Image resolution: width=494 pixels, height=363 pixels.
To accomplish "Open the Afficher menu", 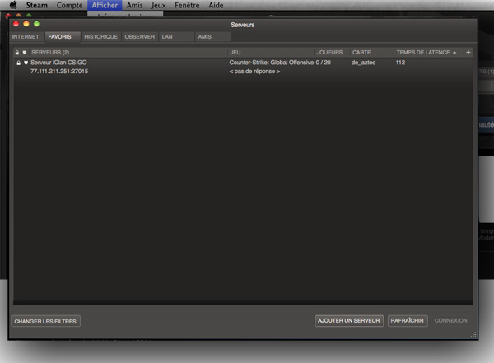I will 105,6.
